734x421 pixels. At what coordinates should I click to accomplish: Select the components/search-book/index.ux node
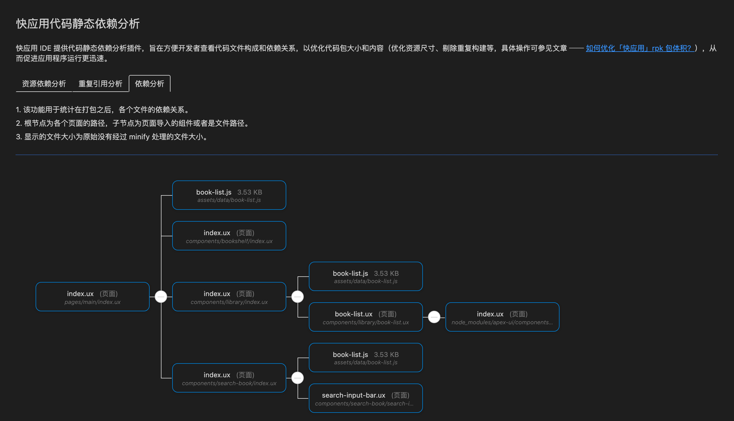[x=229, y=378]
